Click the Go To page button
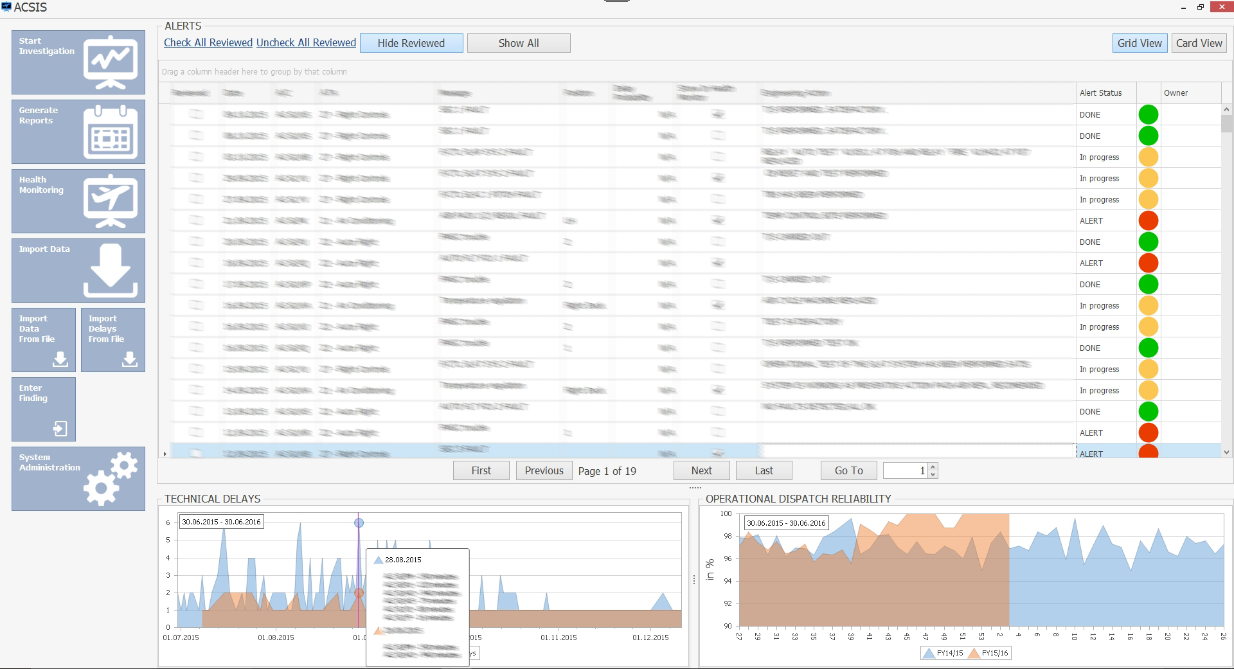Image resolution: width=1234 pixels, height=669 pixels. pos(848,470)
